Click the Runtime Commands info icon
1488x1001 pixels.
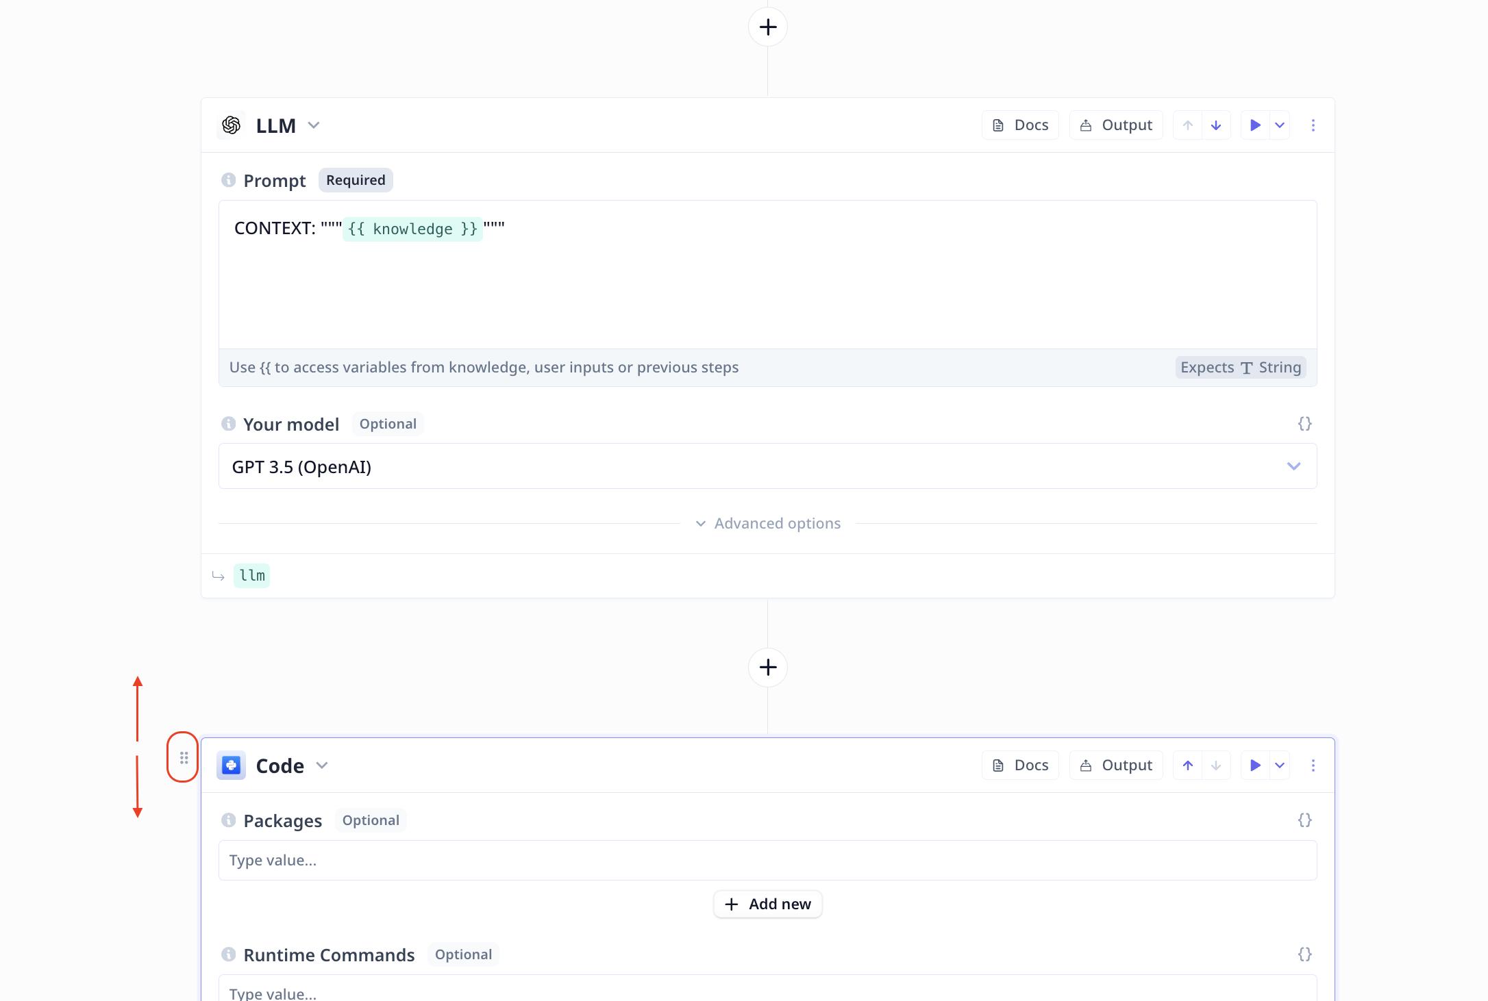pos(228,954)
